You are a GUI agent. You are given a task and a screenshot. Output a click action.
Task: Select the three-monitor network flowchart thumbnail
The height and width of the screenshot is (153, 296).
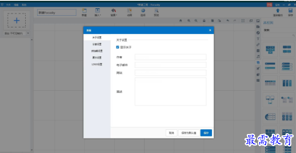click(270, 100)
